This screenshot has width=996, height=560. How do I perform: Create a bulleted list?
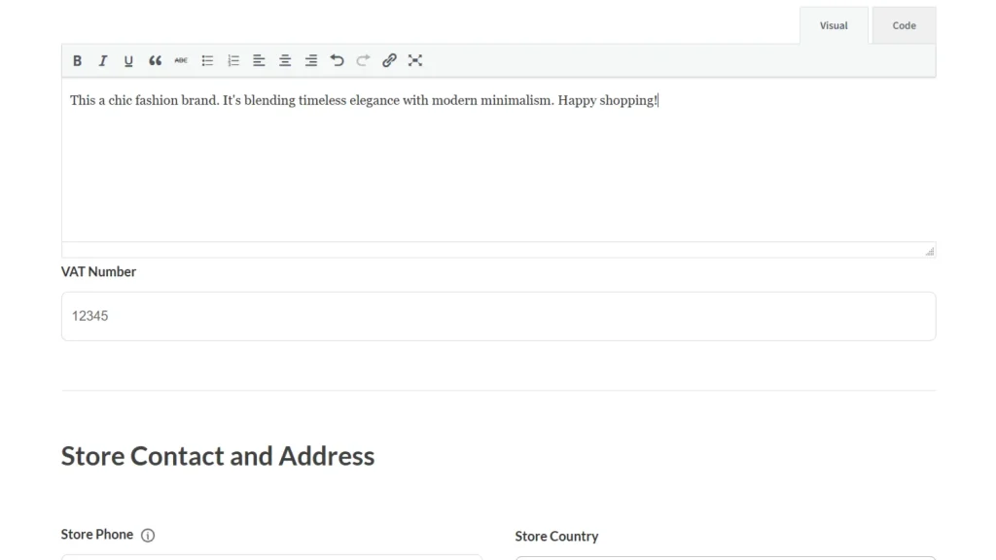(x=207, y=60)
